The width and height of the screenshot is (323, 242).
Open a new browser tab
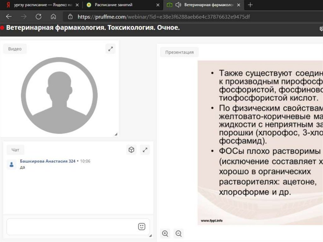250,5
